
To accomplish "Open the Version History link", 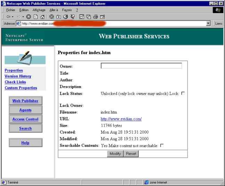I will (18, 76).
